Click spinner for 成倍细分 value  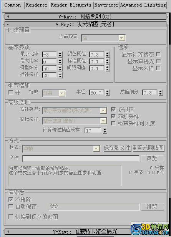click(x=161, y=93)
